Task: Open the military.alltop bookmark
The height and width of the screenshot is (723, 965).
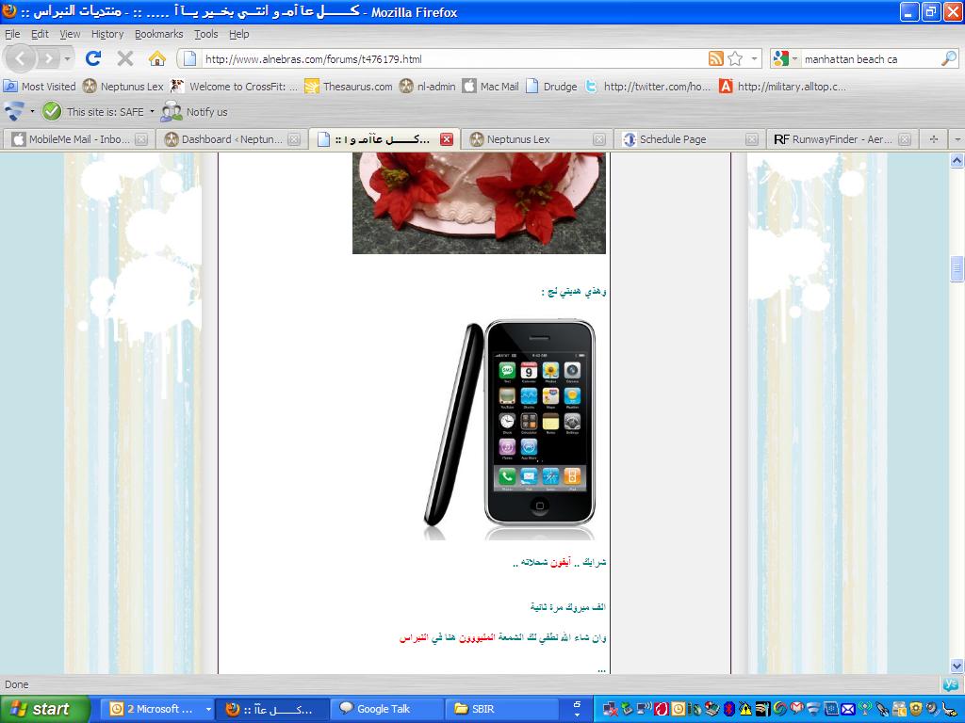Action: point(783,86)
